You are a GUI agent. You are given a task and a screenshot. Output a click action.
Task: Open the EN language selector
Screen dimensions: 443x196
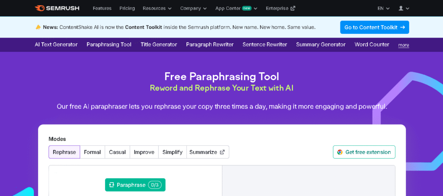(383, 8)
